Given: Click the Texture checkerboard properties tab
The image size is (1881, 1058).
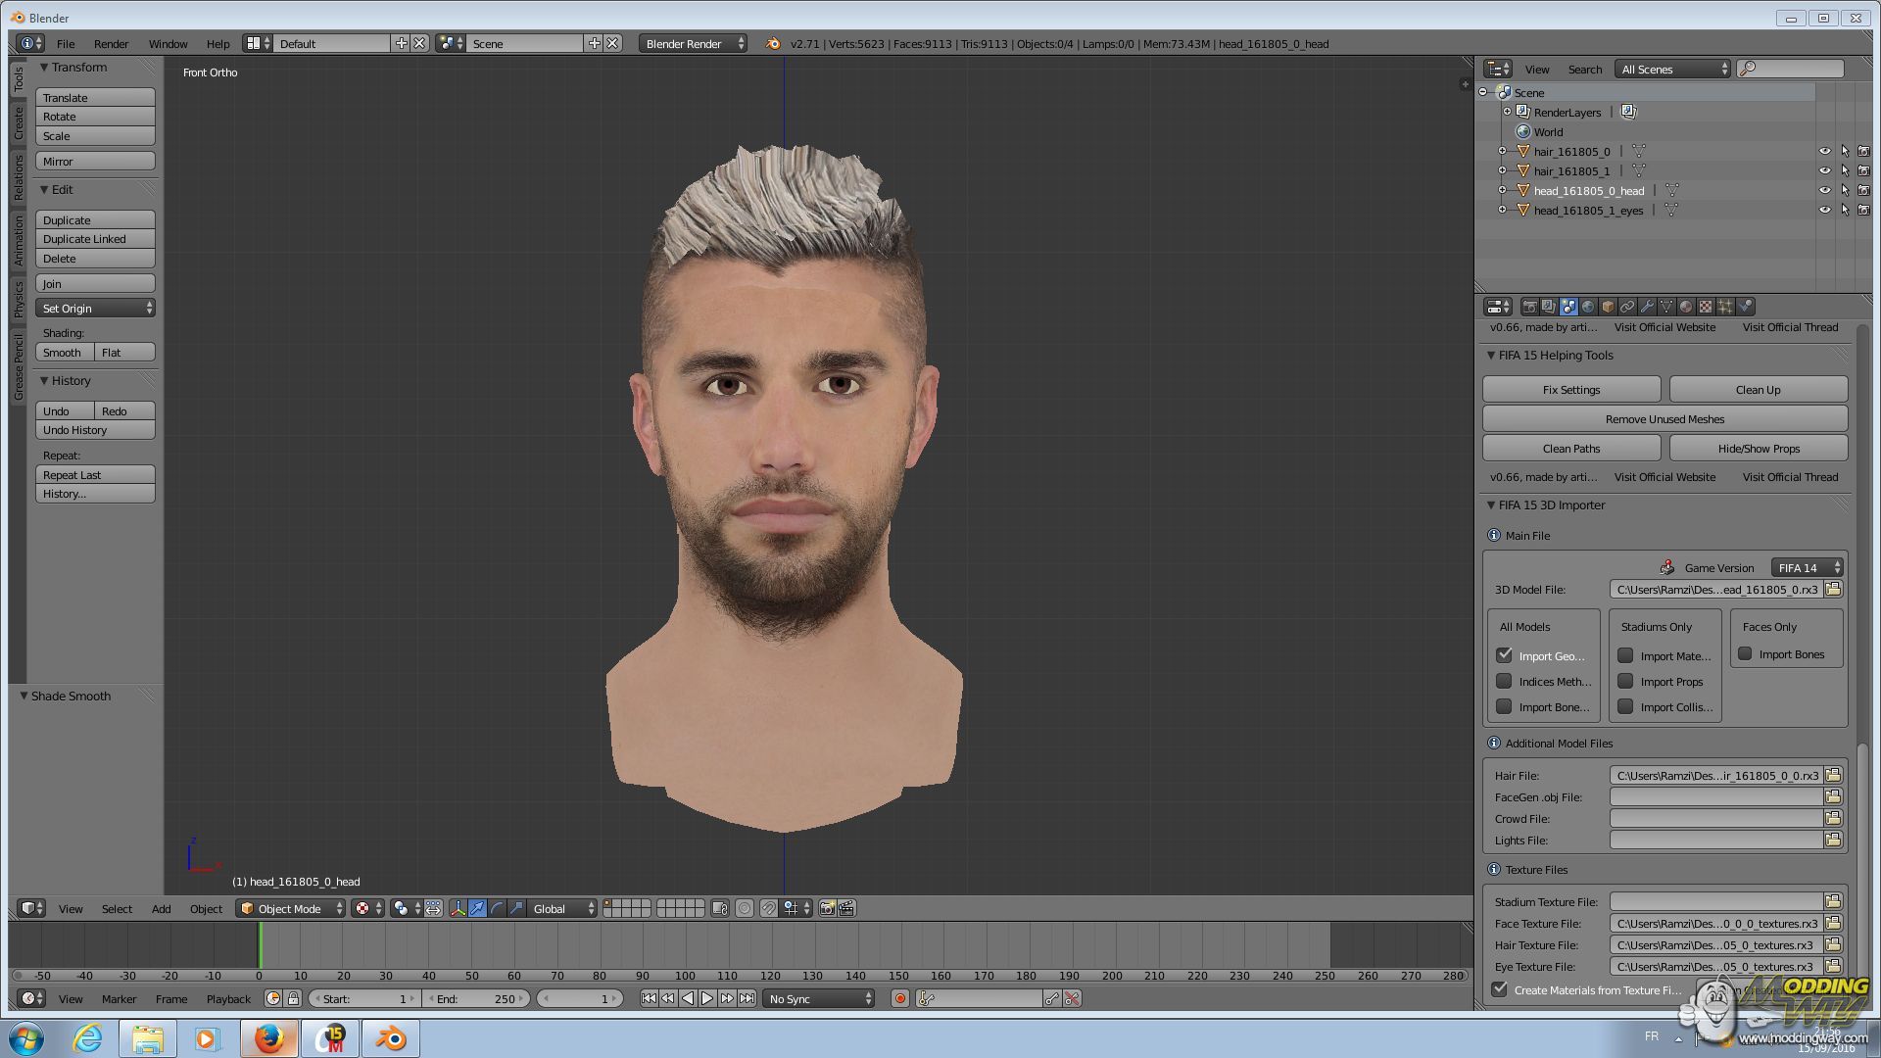Looking at the screenshot, I should point(1706,307).
